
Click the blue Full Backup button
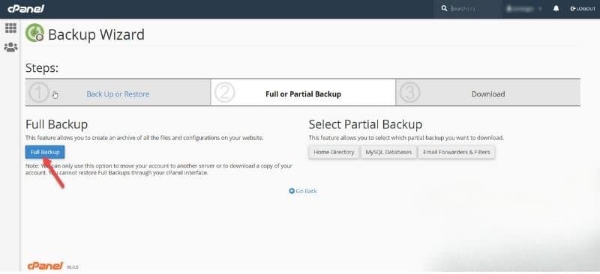(x=45, y=152)
